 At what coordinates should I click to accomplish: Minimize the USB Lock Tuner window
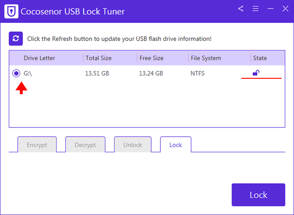[x=271, y=9]
